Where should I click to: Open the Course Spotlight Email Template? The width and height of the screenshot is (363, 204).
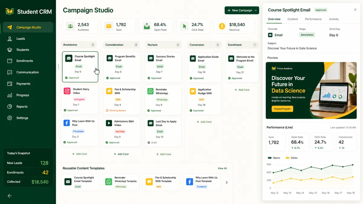click(80, 182)
